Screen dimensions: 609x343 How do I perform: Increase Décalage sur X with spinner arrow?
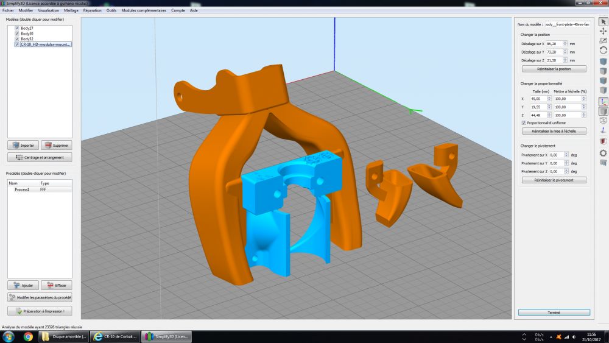click(565, 43)
